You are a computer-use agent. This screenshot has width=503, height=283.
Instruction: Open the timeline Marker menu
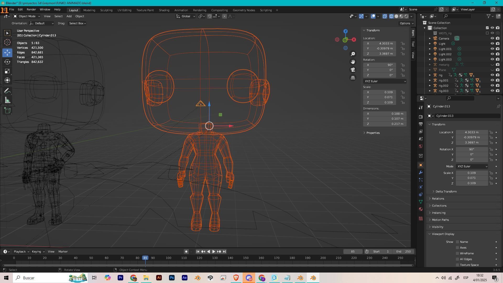(x=63, y=252)
